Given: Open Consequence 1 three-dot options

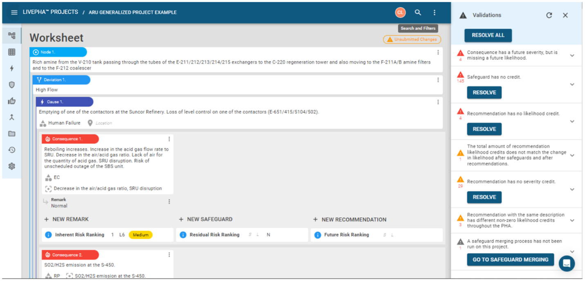Looking at the screenshot, I should (x=169, y=139).
